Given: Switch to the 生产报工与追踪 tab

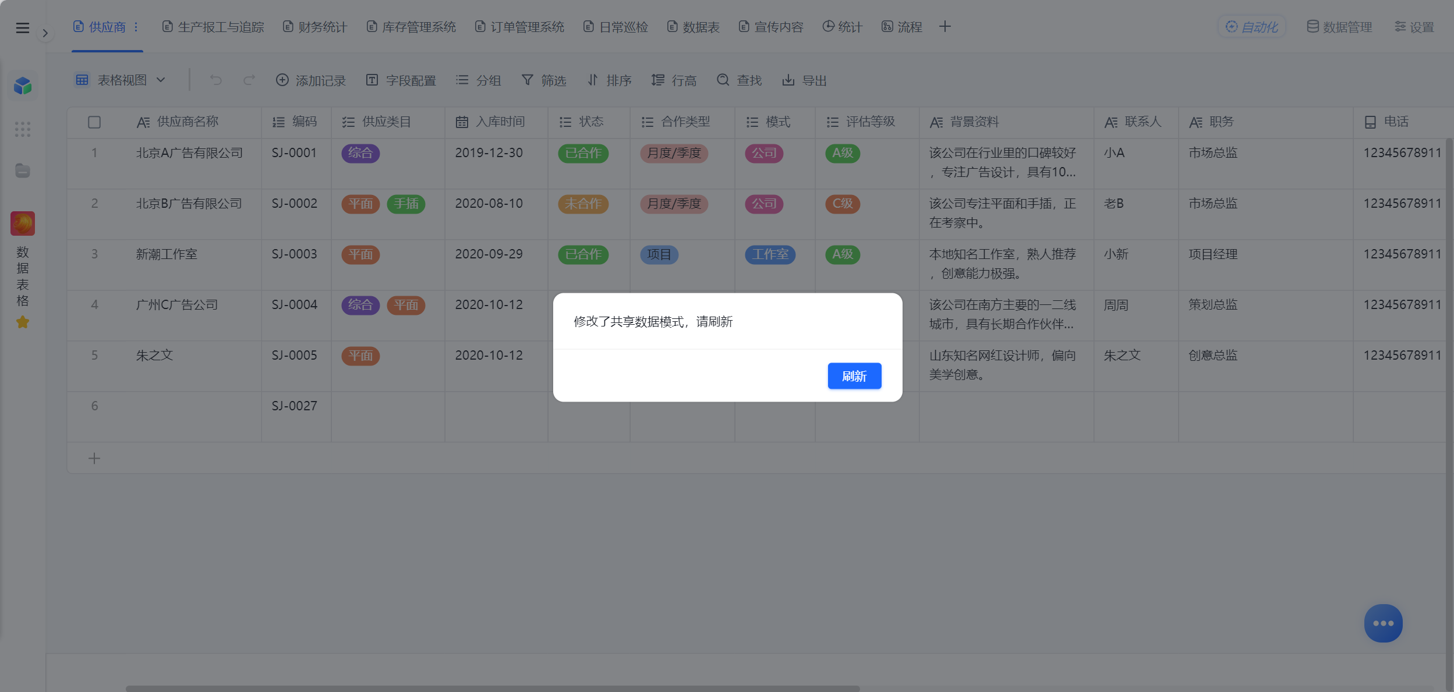Looking at the screenshot, I should pos(213,27).
